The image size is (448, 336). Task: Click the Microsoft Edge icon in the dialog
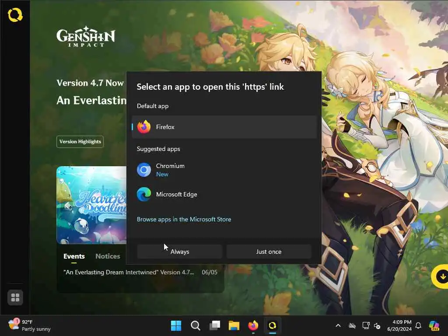(144, 194)
